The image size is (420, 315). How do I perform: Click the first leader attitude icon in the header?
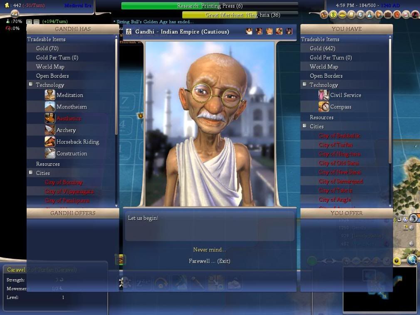click(249, 32)
